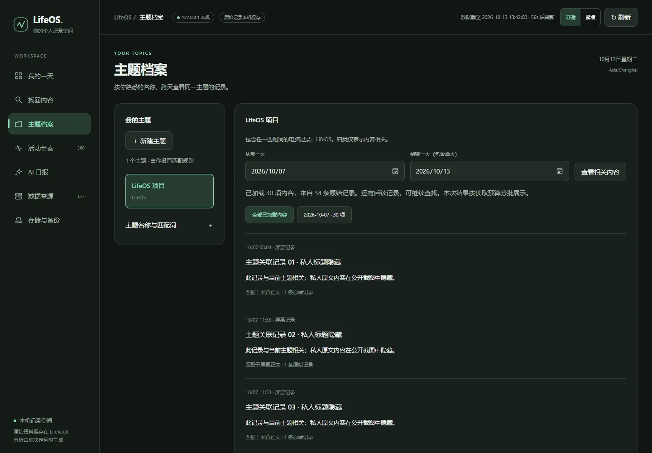The height and width of the screenshot is (453, 652).
Task: Switch to 紧凑 density mode
Action: 590,17
